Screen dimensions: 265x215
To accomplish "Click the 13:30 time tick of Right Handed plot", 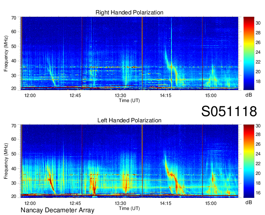I will [120, 95].
